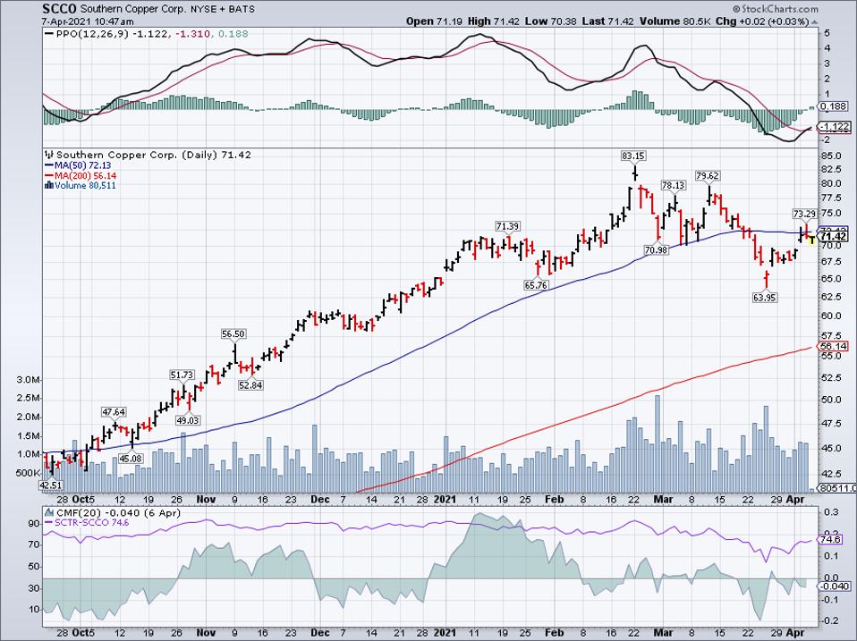Image resolution: width=857 pixels, height=641 pixels.
Task: Click the area icon before 'CMF(20)'
Action: coord(49,512)
